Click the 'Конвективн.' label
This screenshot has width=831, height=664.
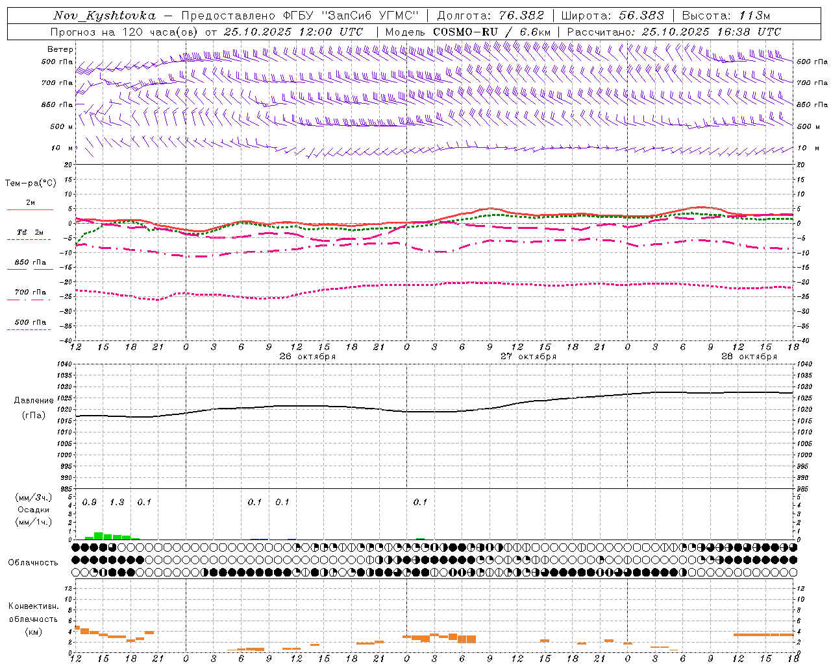point(33,606)
